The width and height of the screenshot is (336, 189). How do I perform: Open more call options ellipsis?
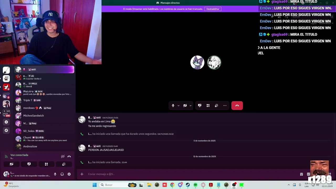pos(225,106)
